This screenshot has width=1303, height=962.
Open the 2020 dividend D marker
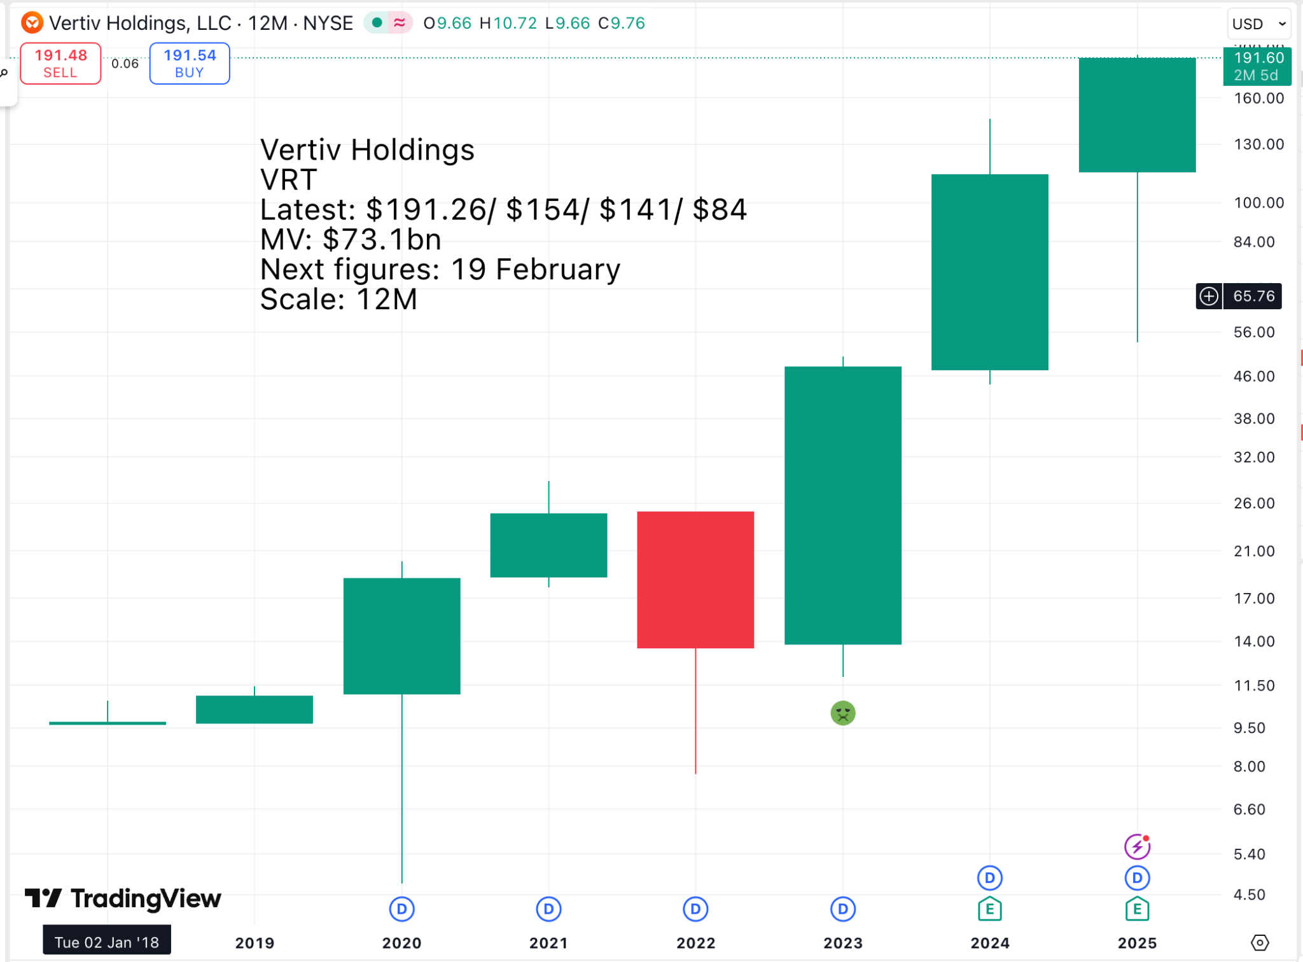[401, 909]
